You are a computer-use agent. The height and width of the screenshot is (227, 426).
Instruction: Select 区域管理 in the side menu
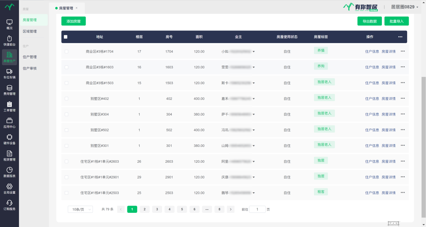30,31
